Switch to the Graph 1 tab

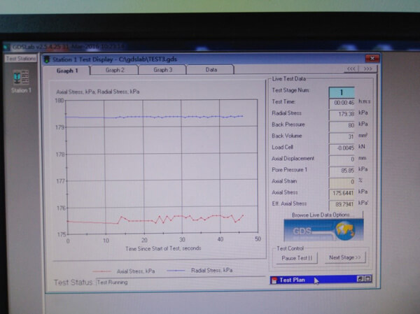tap(67, 71)
